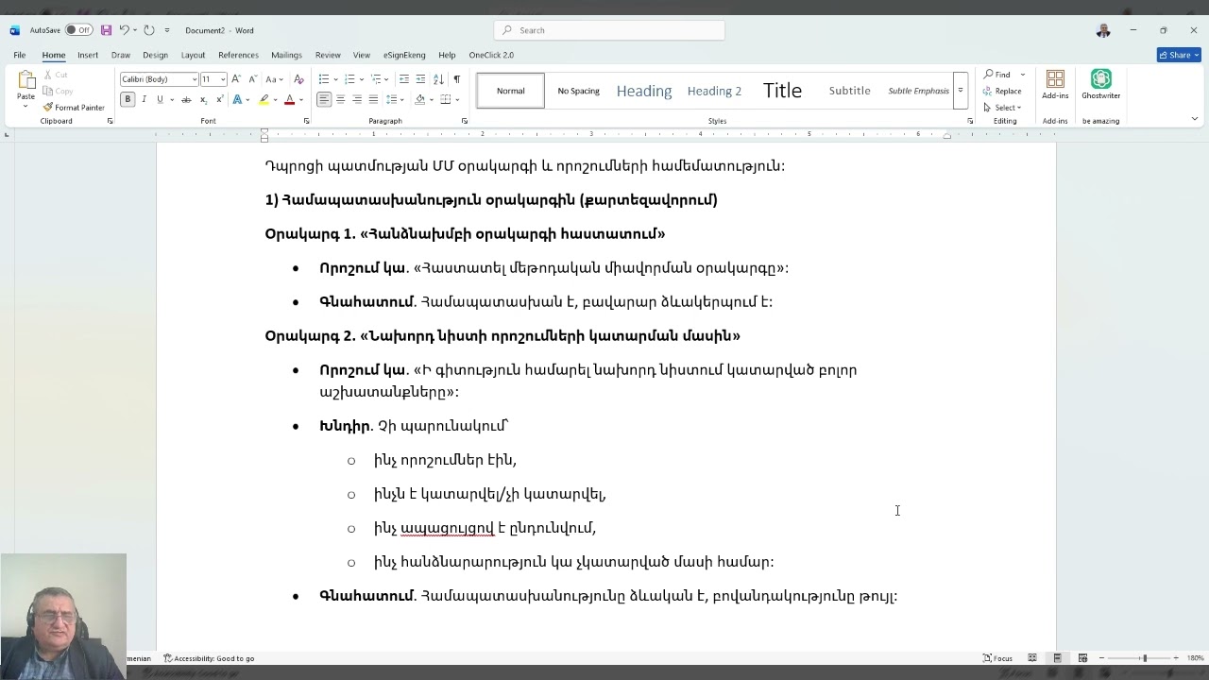This screenshot has height=680, width=1209.
Task: Click the text highlight color button
Action: [x=264, y=99]
